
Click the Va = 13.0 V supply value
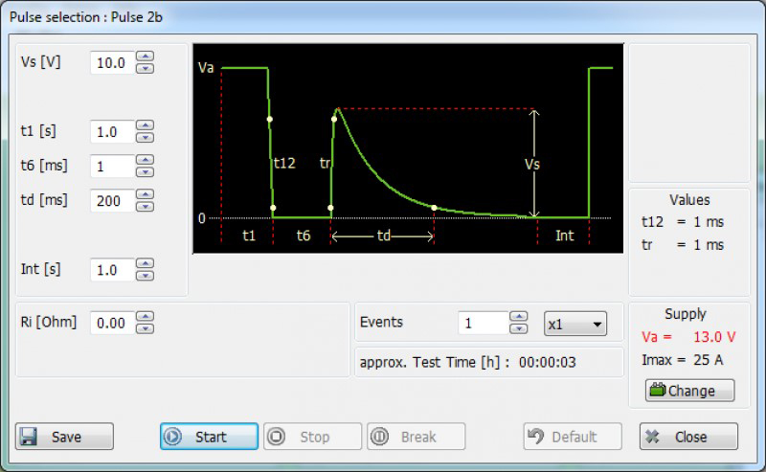(x=688, y=337)
